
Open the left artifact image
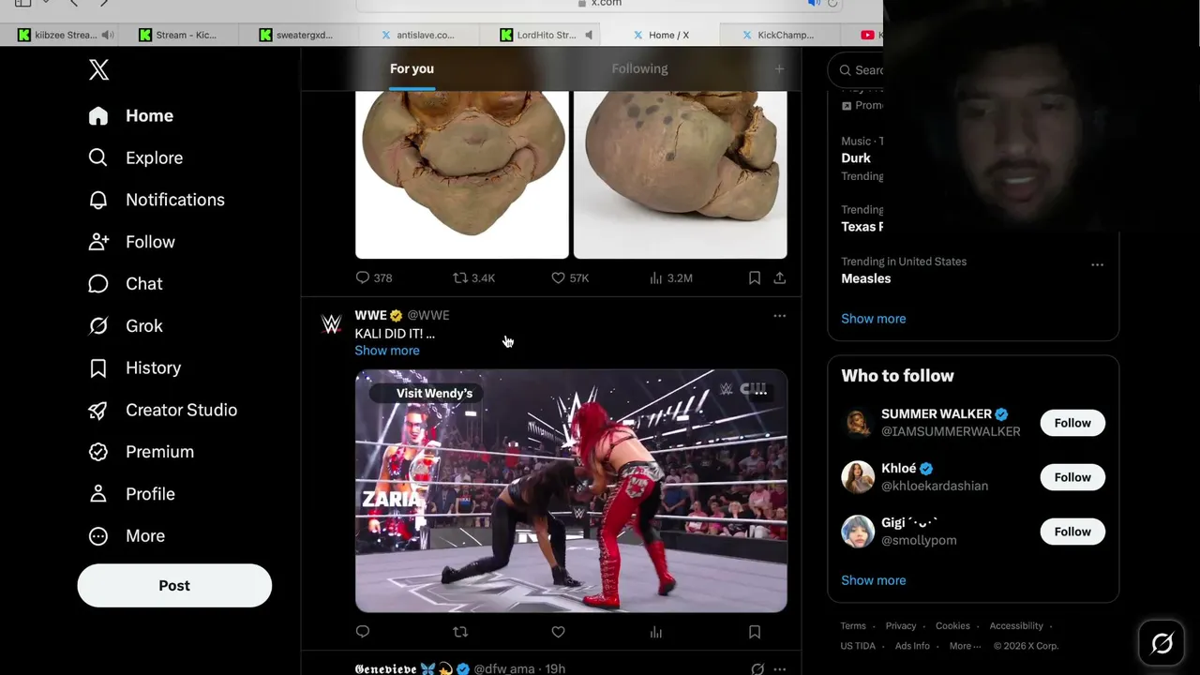(x=461, y=174)
